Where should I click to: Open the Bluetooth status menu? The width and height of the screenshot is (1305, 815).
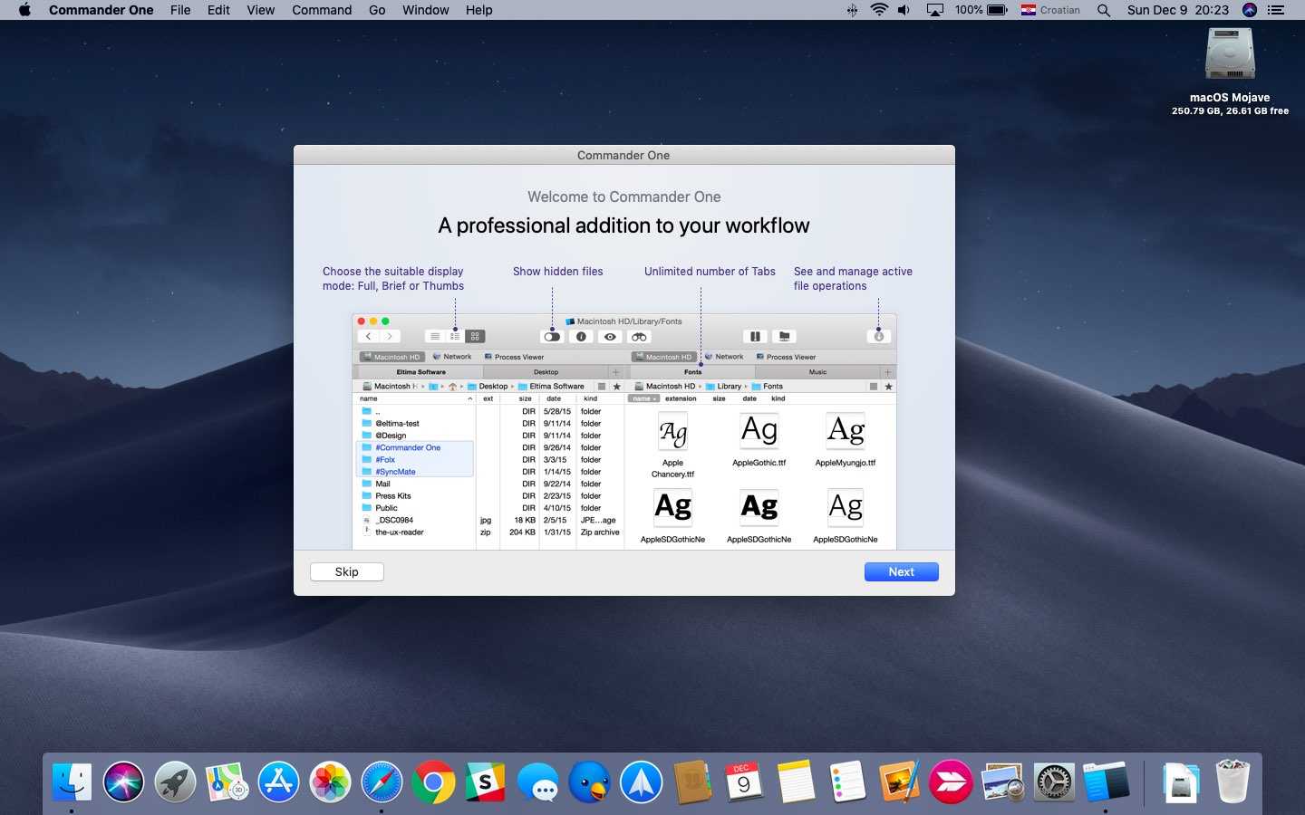point(852,10)
